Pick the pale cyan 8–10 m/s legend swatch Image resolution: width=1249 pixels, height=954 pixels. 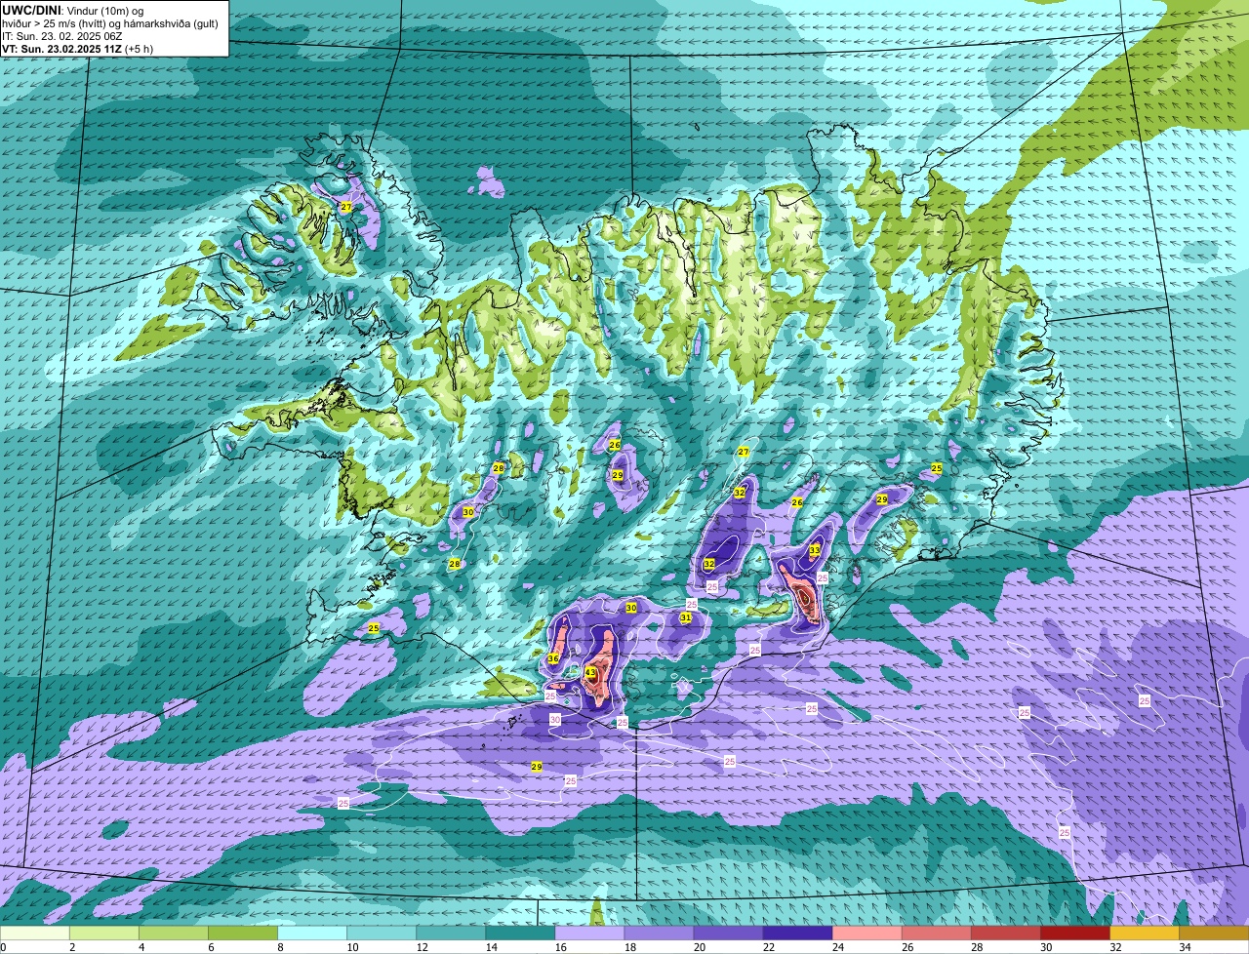(312, 934)
